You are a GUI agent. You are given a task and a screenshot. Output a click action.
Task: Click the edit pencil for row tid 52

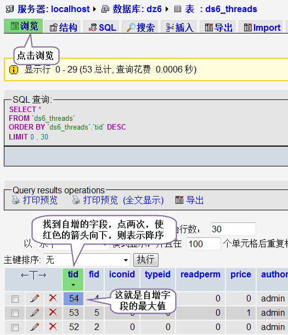pos(35,327)
